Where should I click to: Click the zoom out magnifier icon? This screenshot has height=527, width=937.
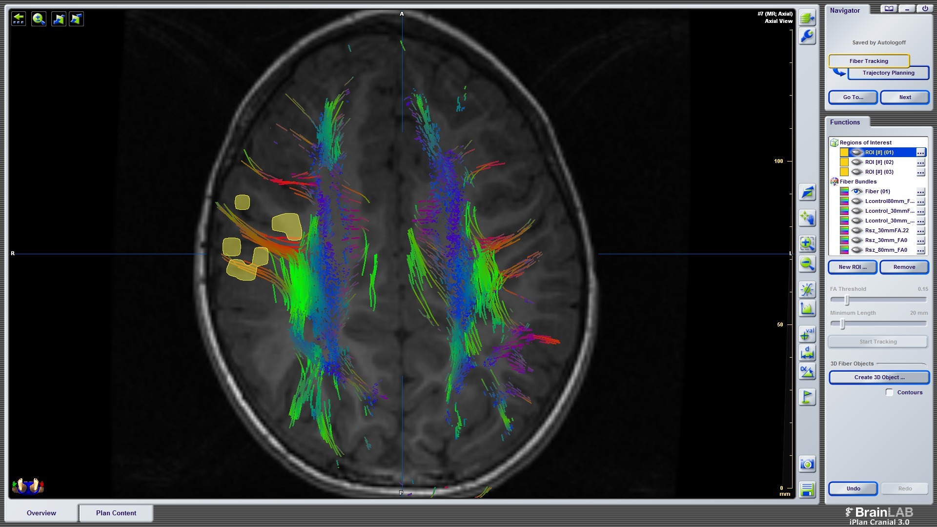pos(807,264)
